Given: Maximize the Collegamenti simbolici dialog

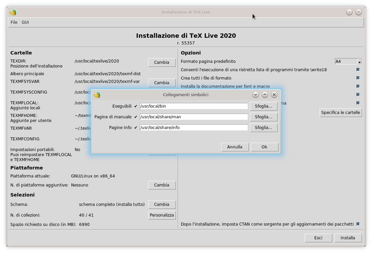Looking at the screenshot, I should pos(265,95).
